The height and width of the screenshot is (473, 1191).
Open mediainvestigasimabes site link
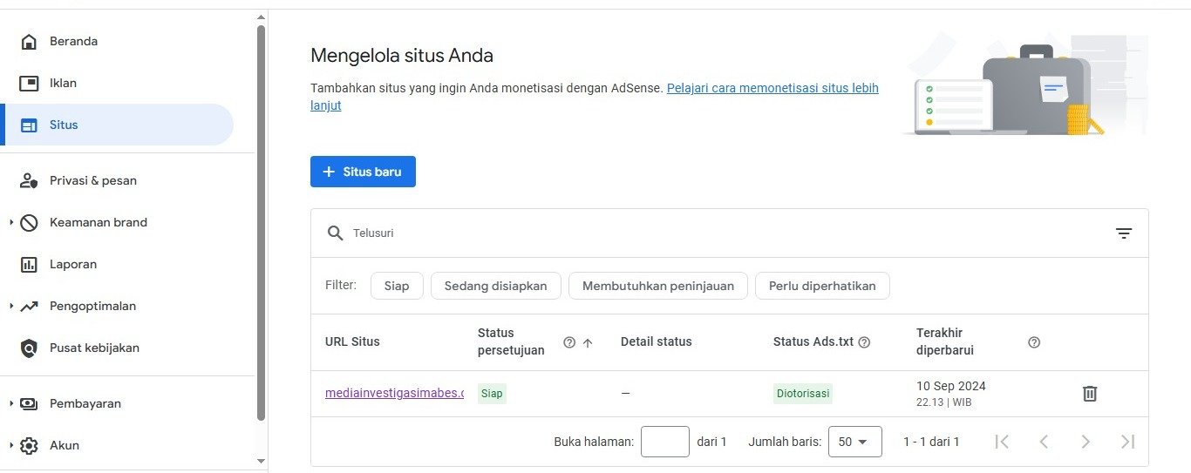pos(394,393)
